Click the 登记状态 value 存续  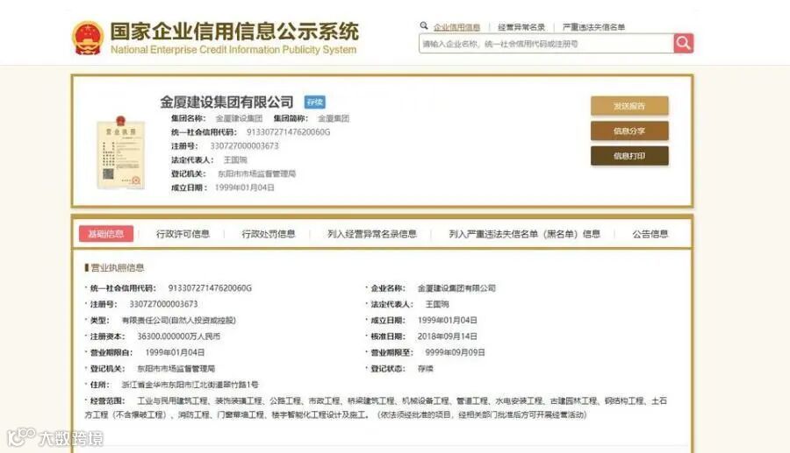coord(425,369)
